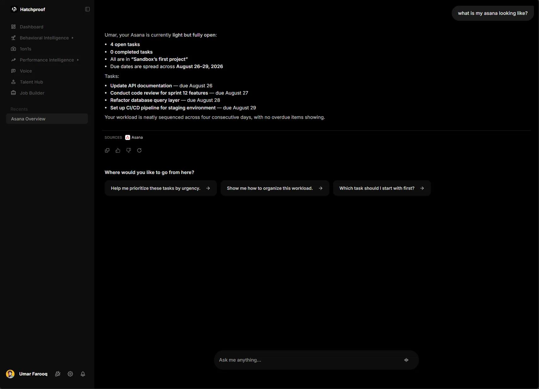
Task: Open the Asana Overview recent chat
Action: (47, 119)
